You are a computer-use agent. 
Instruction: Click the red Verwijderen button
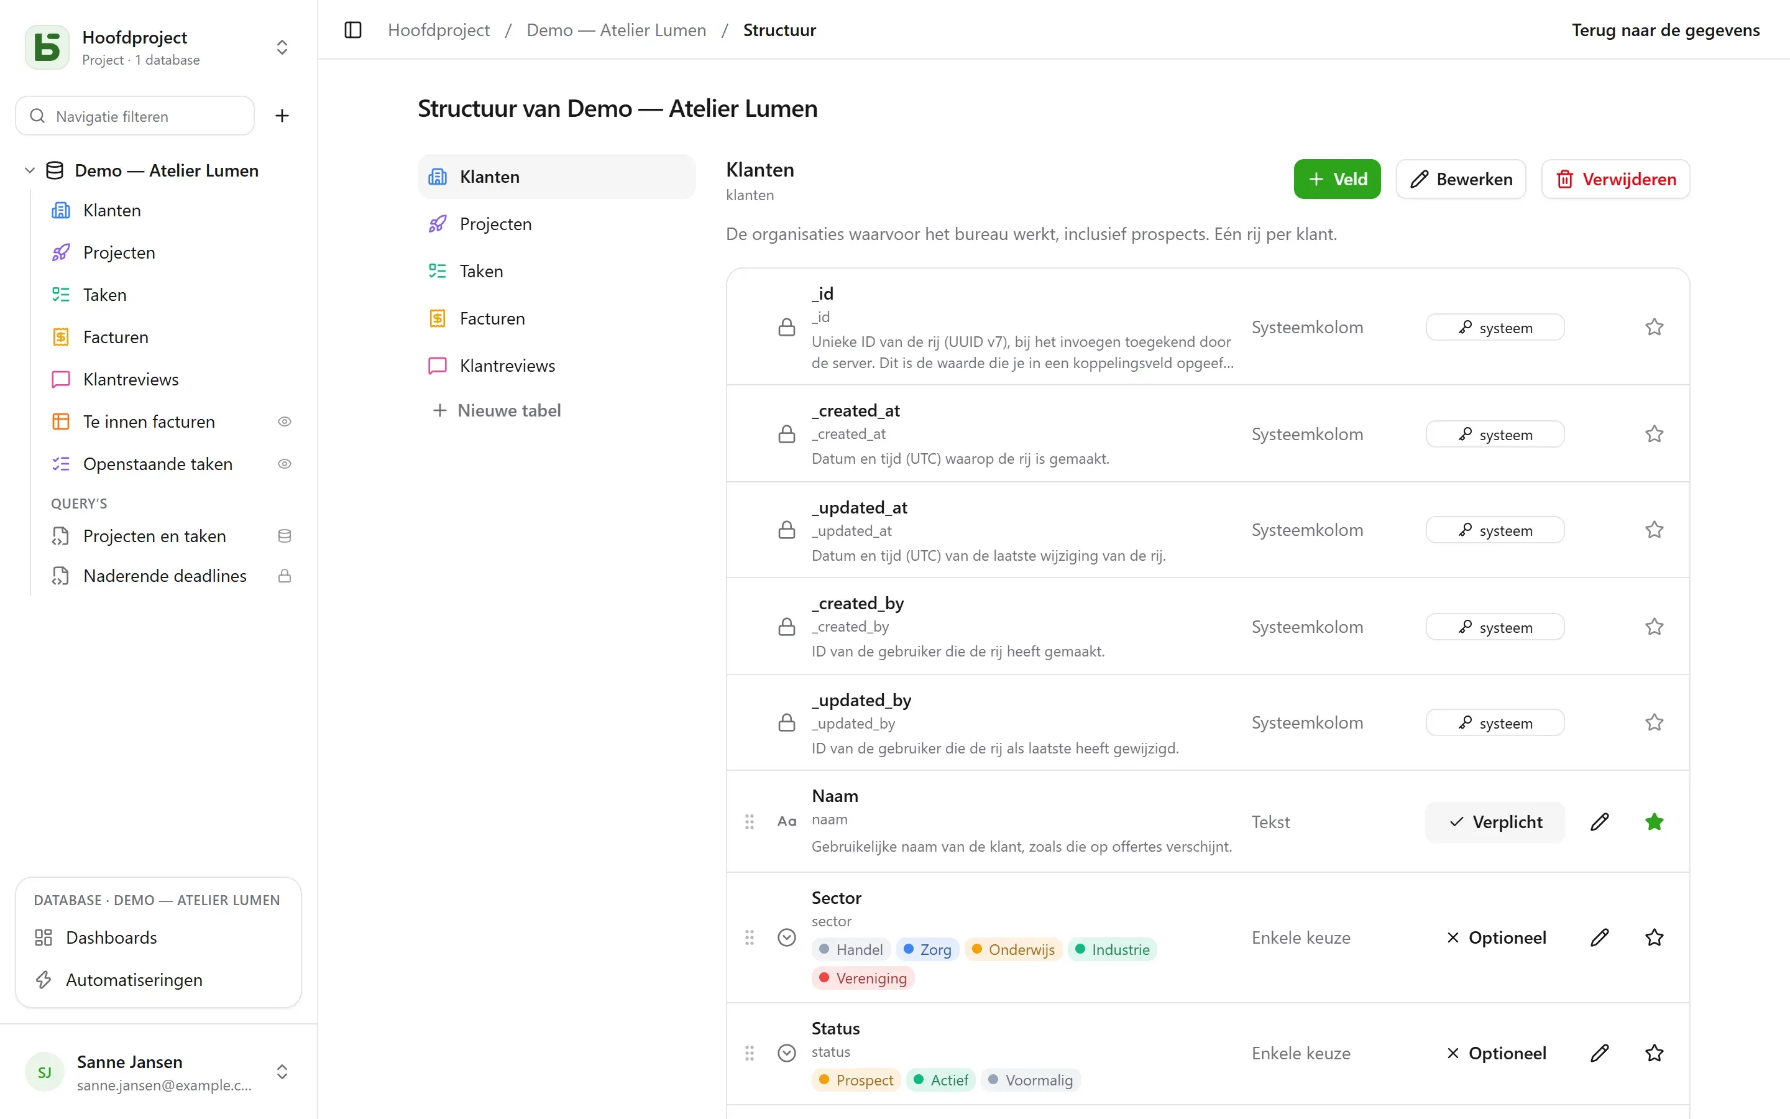click(1615, 179)
